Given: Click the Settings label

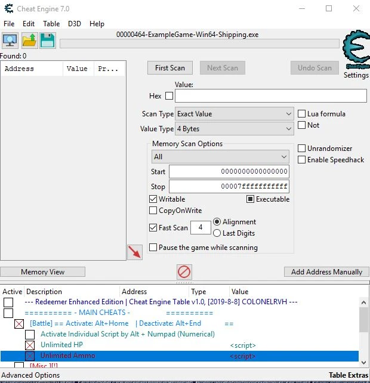Looking at the screenshot, I should (356, 75).
